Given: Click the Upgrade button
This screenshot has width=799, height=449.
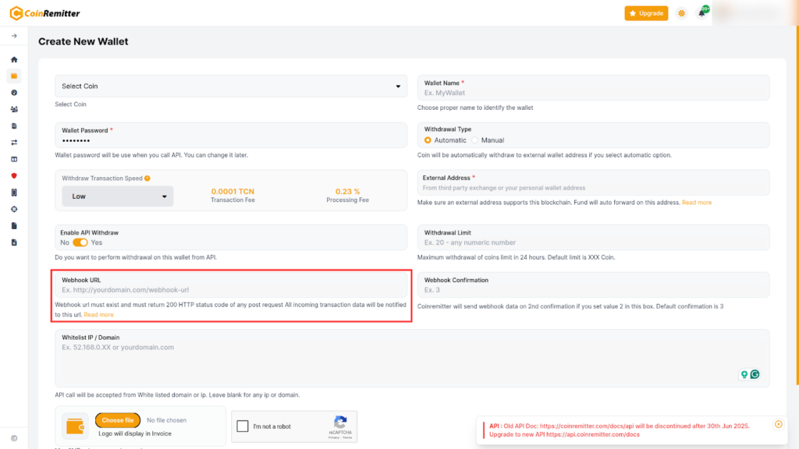Looking at the screenshot, I should tap(646, 13).
